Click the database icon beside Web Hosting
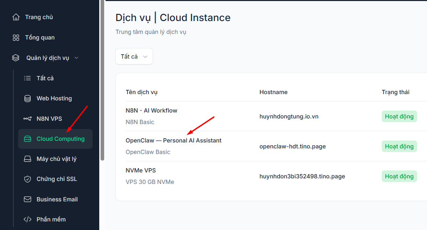 click(x=27, y=98)
